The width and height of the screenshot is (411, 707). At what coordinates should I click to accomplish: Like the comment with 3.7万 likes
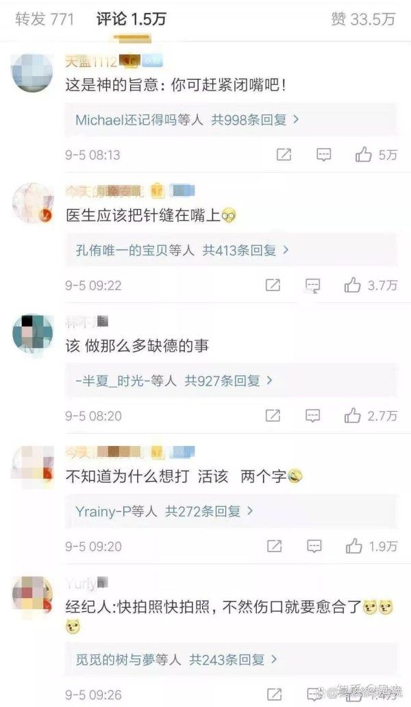coord(352,285)
